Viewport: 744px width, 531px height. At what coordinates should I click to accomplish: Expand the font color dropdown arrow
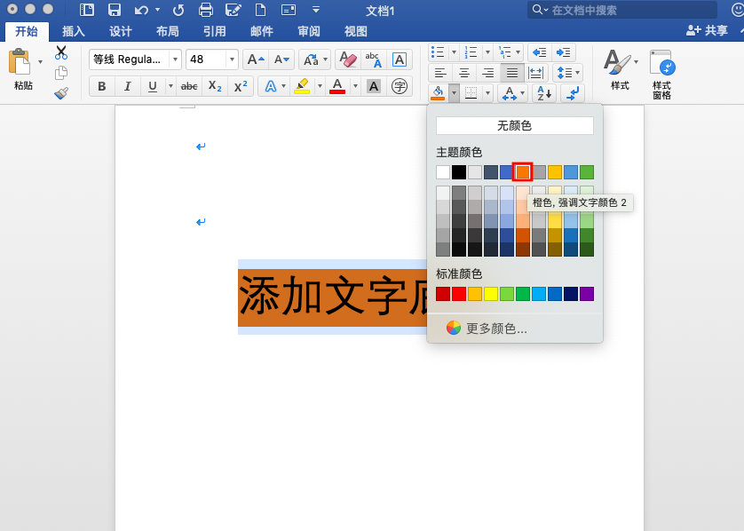355,86
